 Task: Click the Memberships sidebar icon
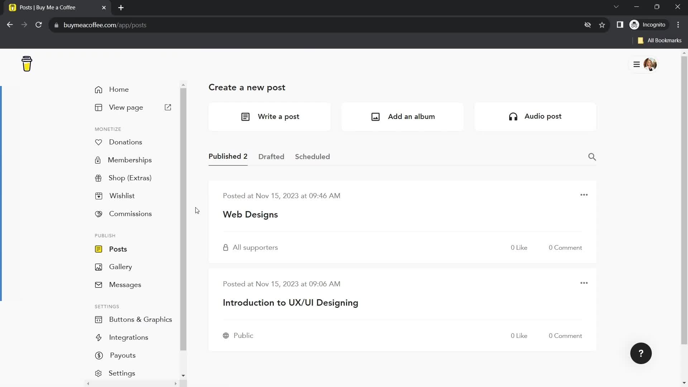(x=98, y=160)
